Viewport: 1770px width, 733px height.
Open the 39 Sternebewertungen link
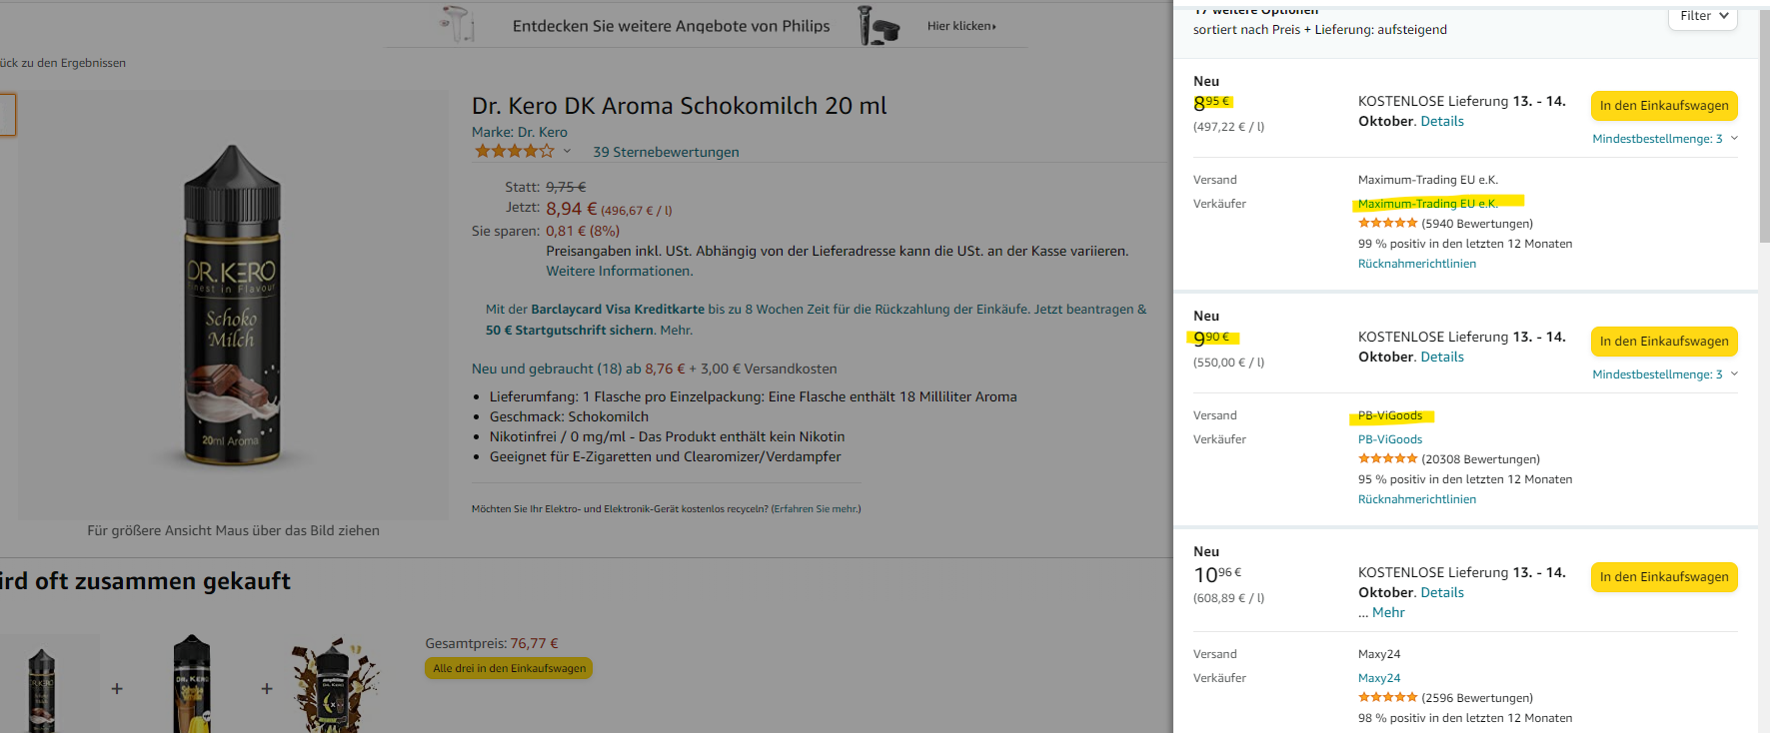[x=666, y=152]
